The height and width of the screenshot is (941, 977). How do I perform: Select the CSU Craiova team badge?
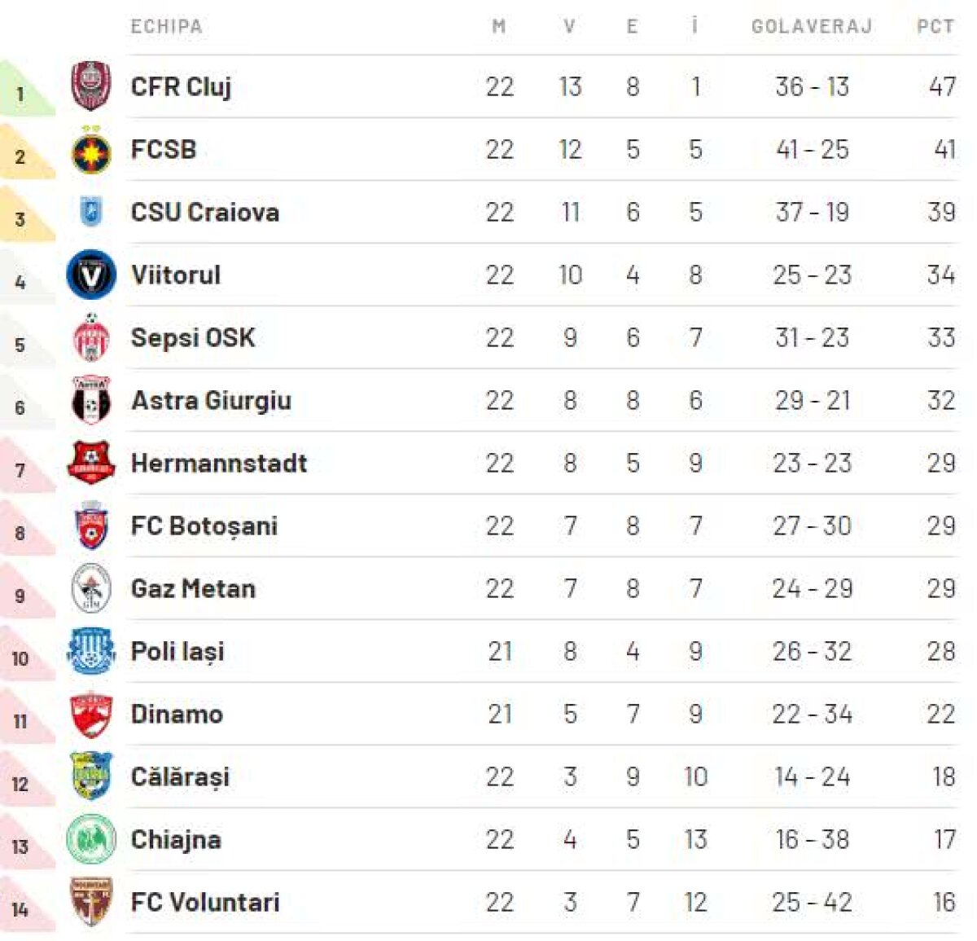(x=91, y=212)
